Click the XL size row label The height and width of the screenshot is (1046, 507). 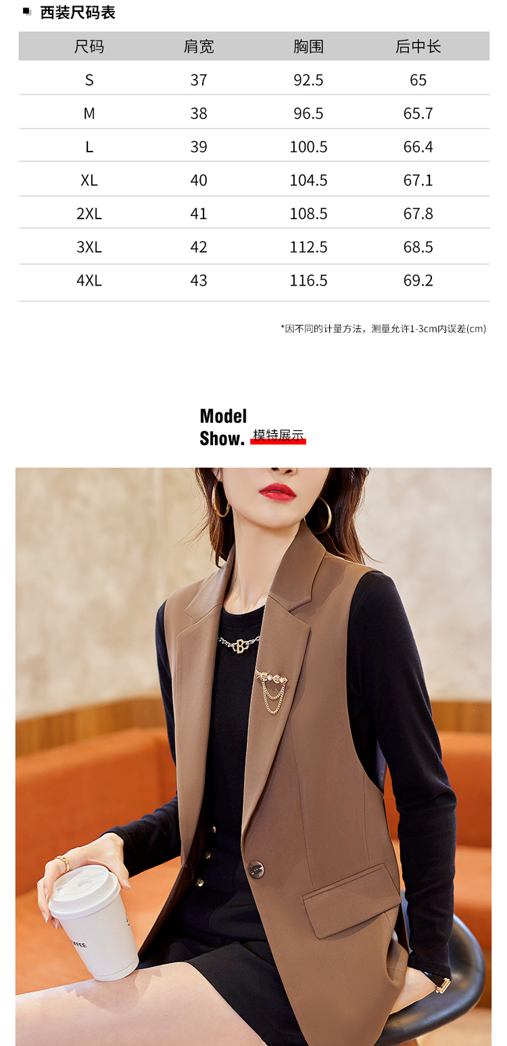point(89,180)
